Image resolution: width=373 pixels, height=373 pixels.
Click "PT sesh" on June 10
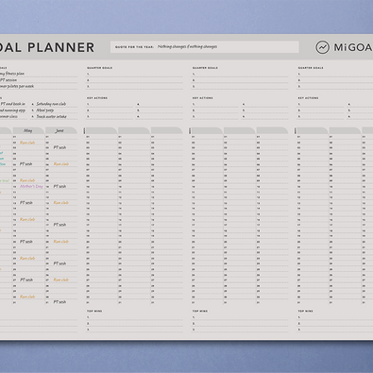point(59,186)
